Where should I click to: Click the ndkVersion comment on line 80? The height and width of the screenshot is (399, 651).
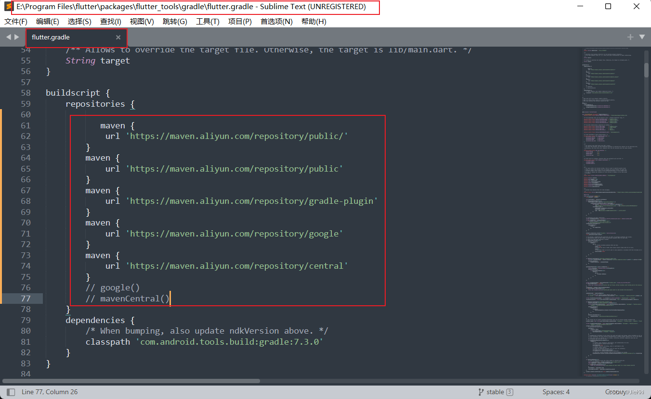(x=207, y=331)
